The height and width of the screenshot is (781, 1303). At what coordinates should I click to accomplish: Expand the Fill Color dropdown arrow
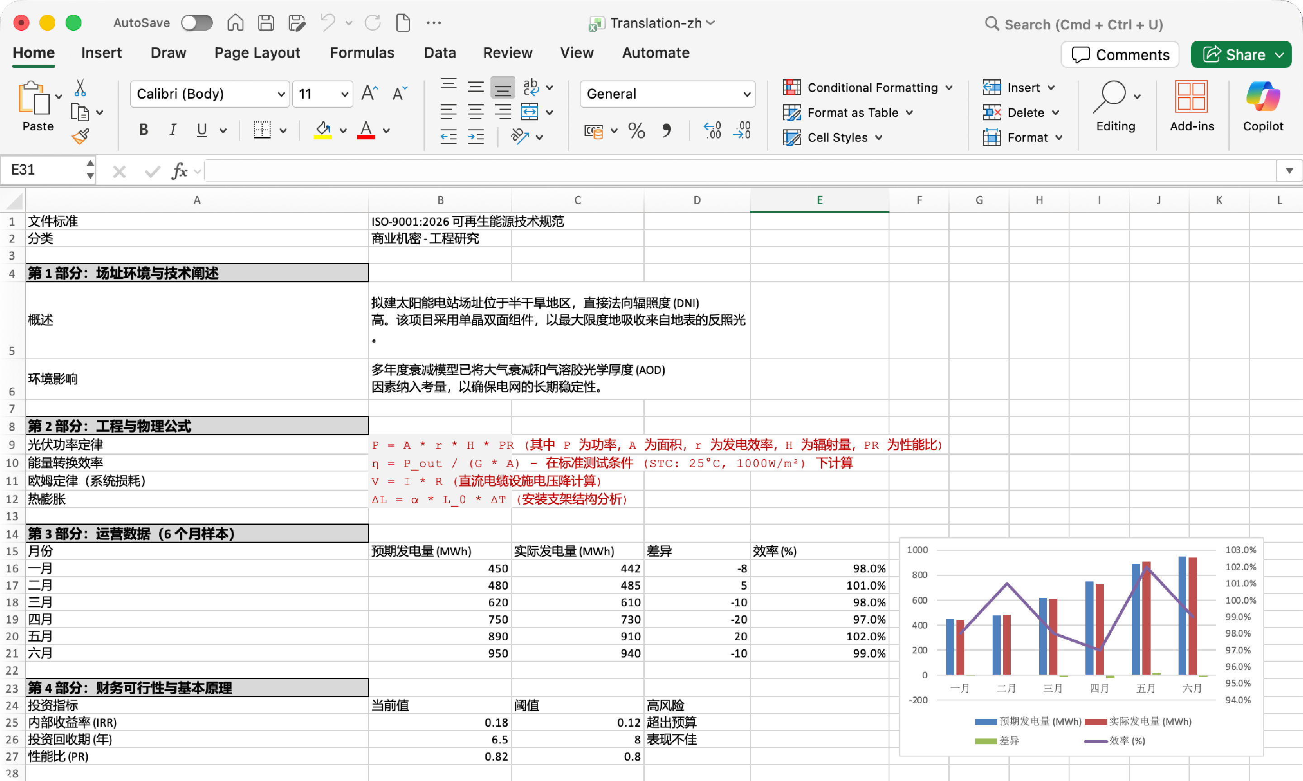point(343,131)
